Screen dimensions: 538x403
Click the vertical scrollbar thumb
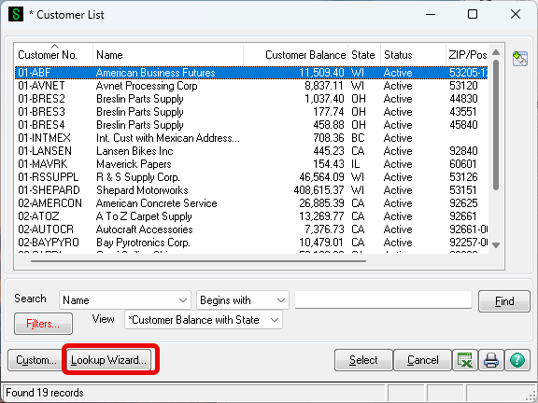pyautogui.click(x=496, y=125)
